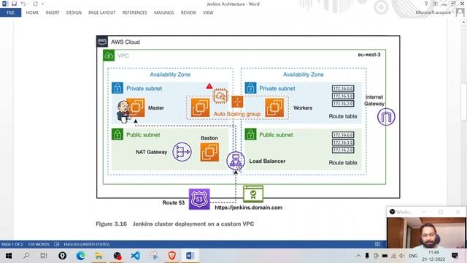Open the DESIGN ribbon tab
The width and height of the screenshot is (467, 263).
(74, 12)
